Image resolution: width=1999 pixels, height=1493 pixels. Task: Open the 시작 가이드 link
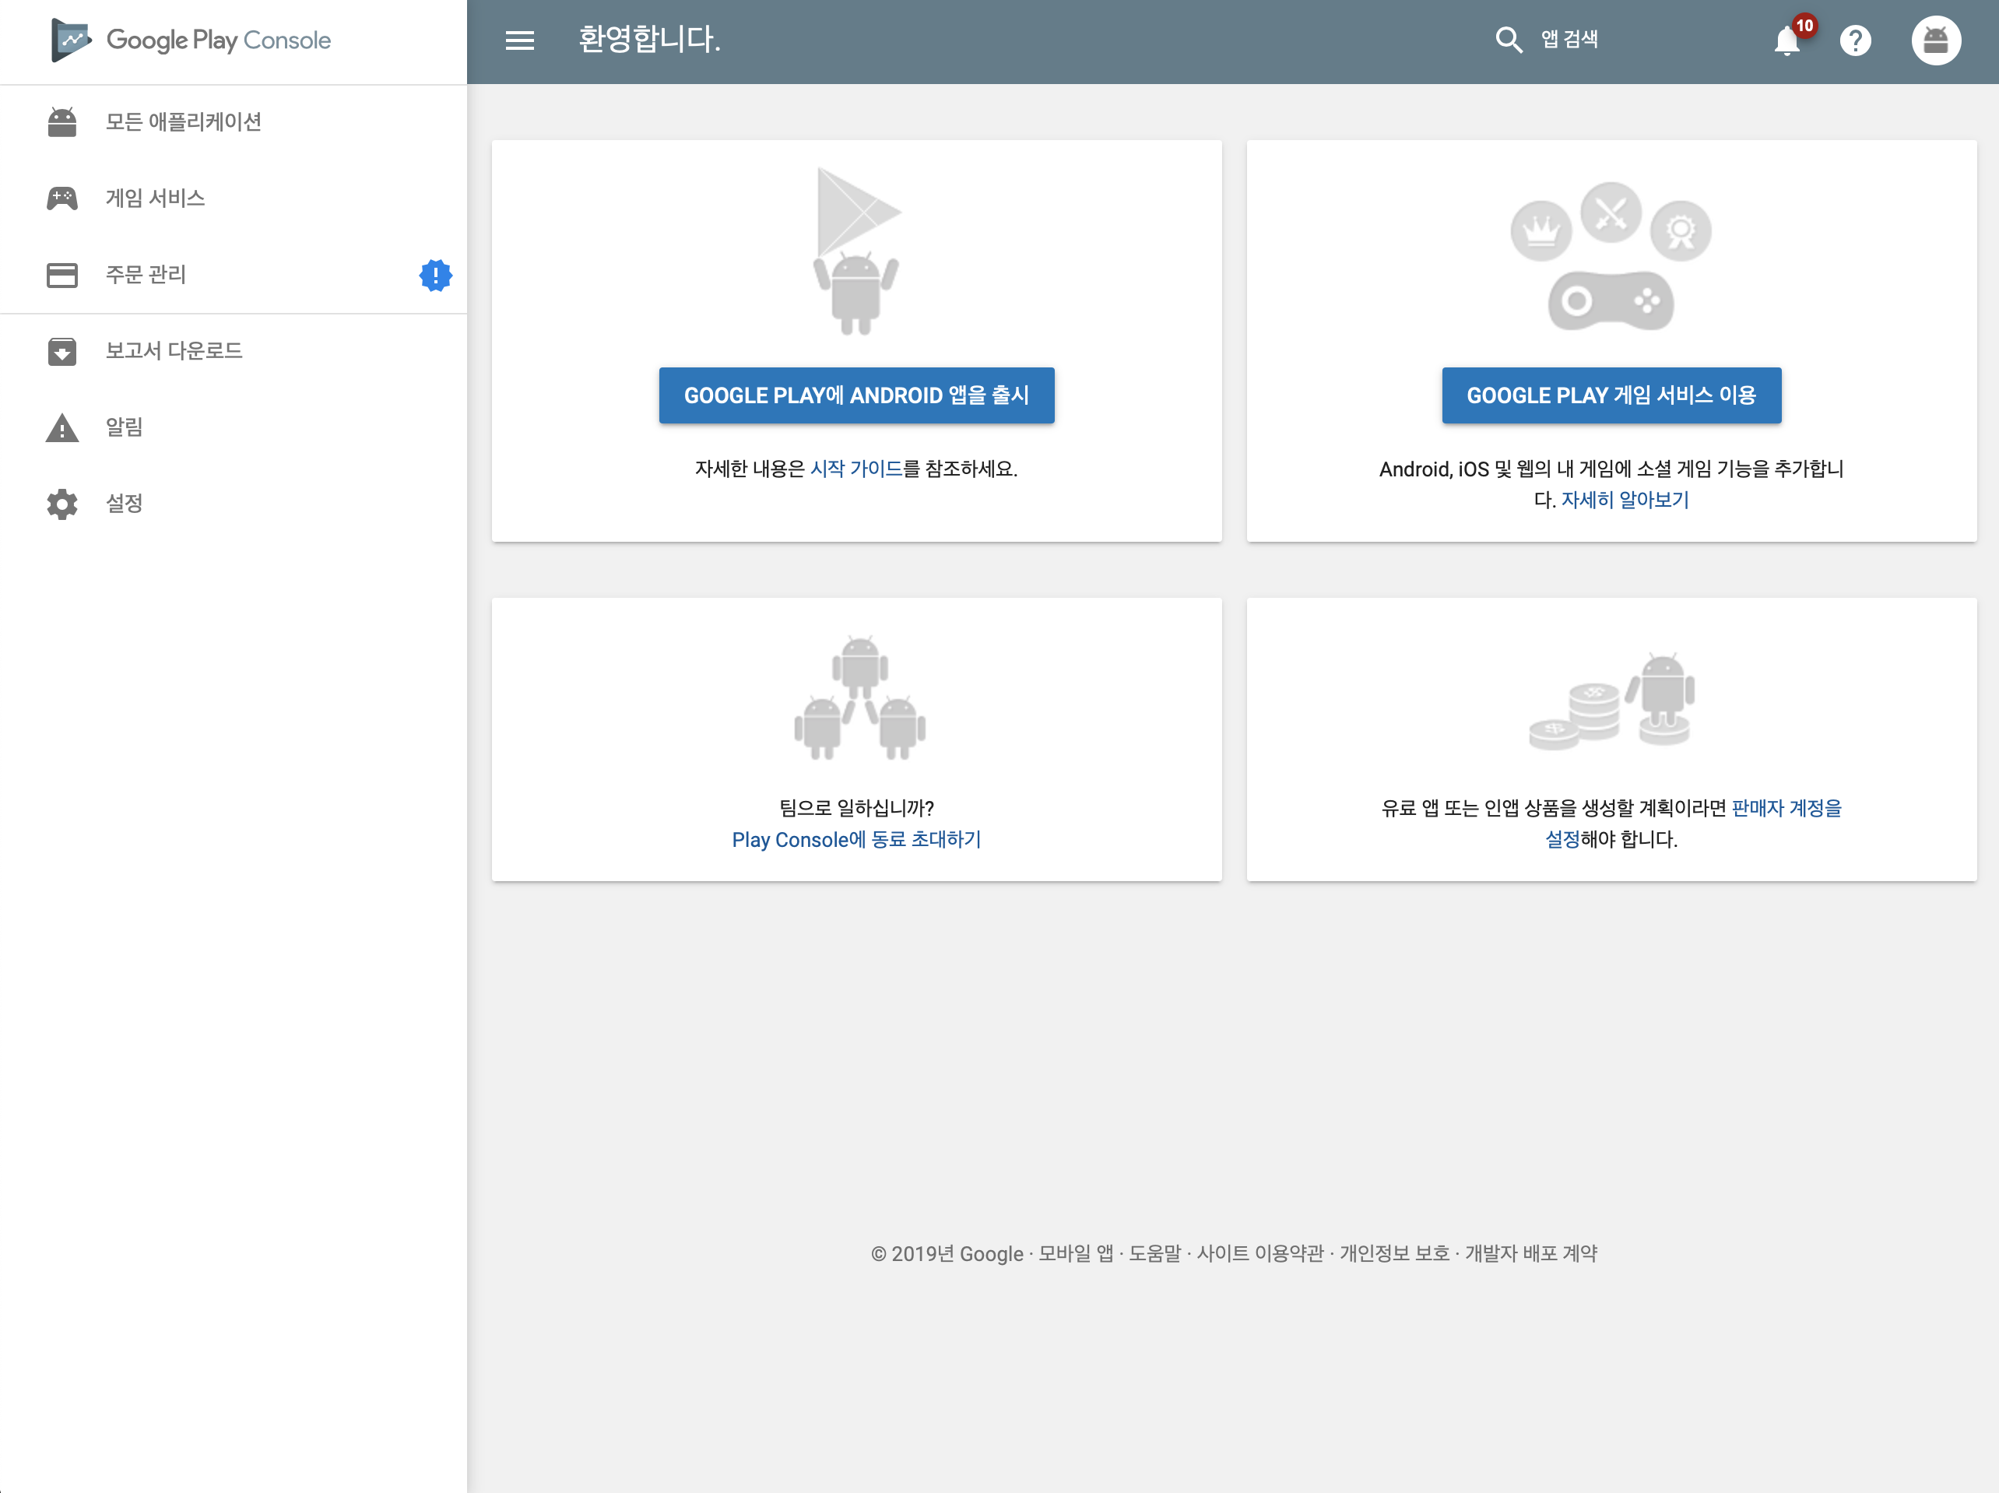855,469
